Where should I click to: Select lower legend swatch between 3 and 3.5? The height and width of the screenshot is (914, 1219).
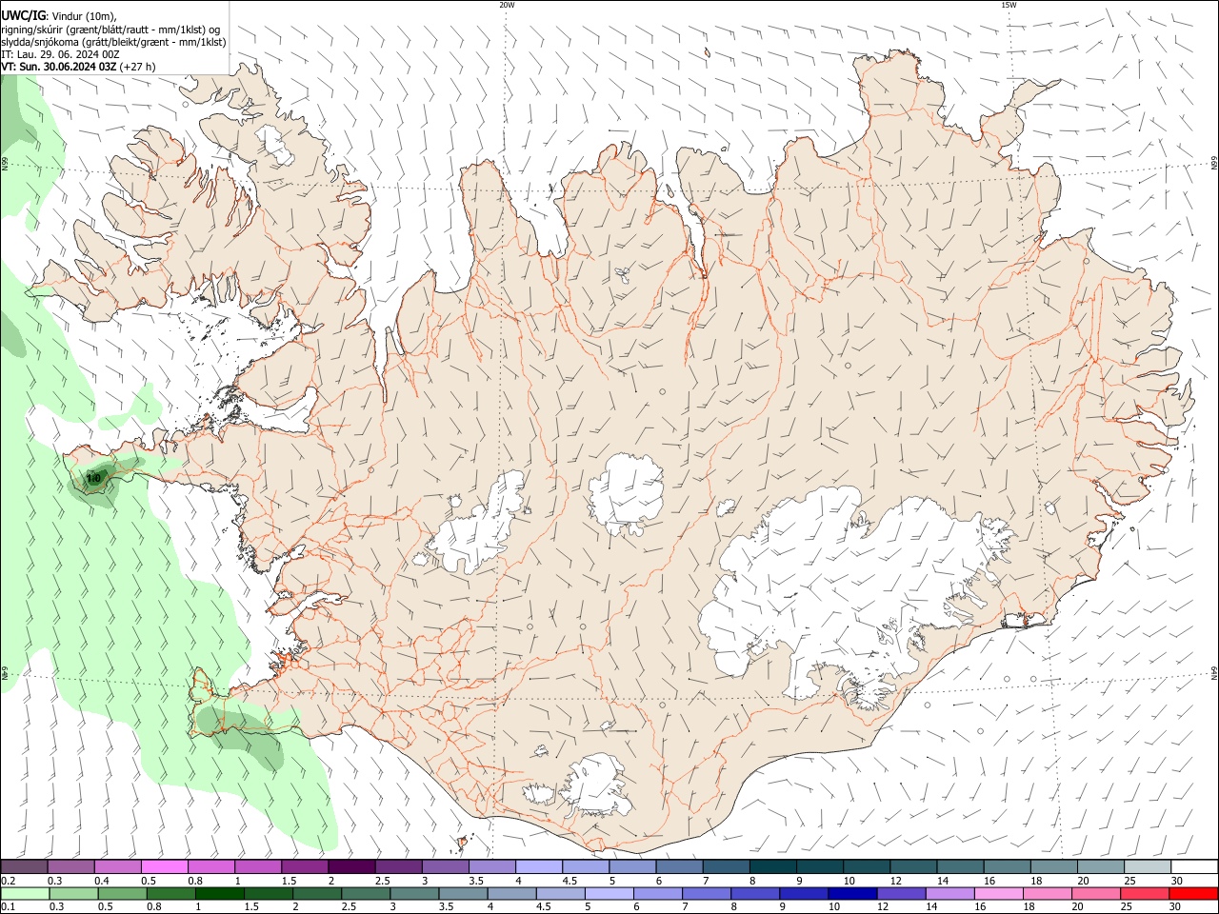[413, 893]
